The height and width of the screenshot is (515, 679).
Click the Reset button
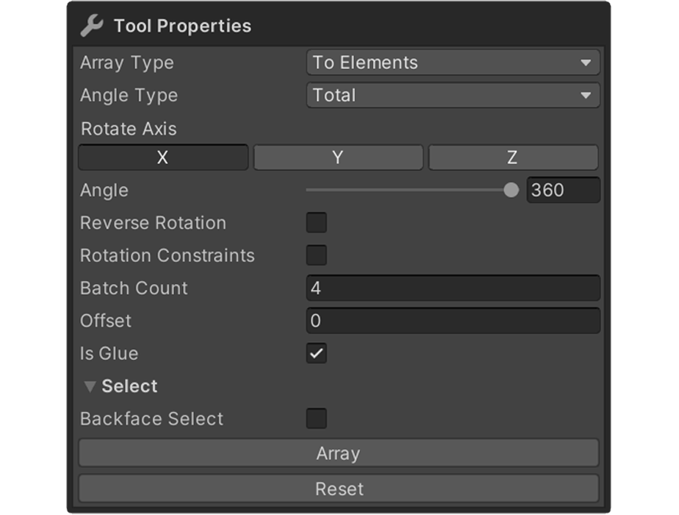click(339, 489)
